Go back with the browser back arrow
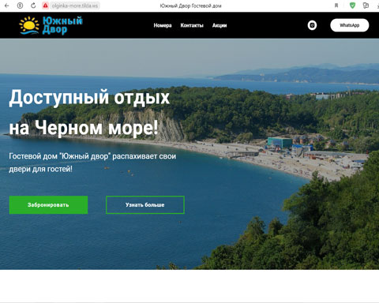Screen dimensions: 379x303 [7, 6]
